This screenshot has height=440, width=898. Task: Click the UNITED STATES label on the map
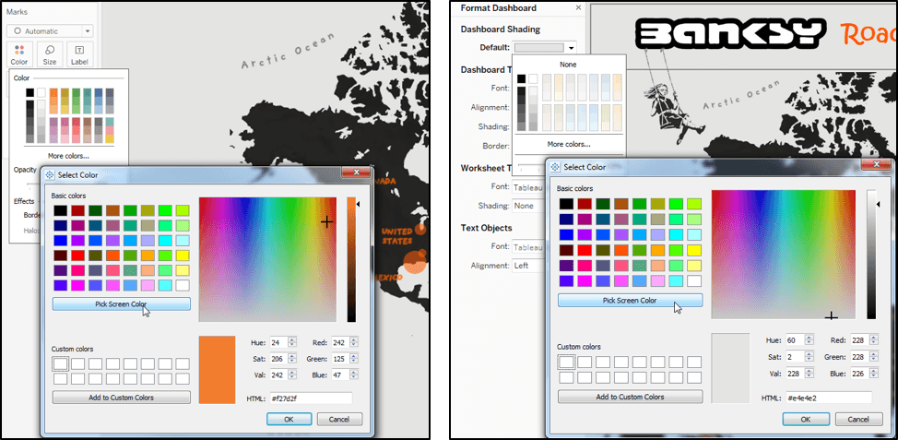[x=396, y=235]
